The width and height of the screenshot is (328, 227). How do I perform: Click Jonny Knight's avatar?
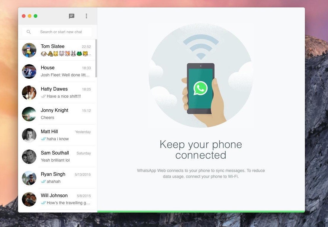[x=29, y=114]
